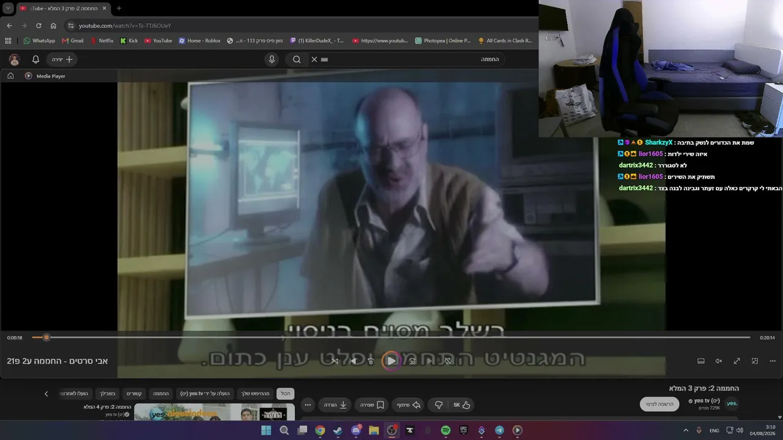
Task: Seek on the video progress bar
Action: pos(391,337)
